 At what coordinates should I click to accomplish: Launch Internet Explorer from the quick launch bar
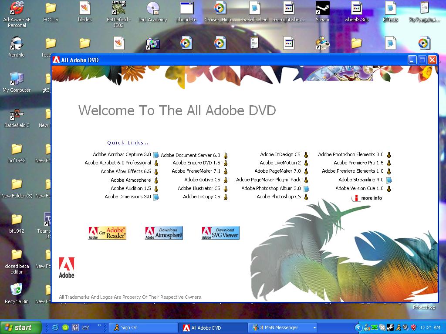pos(55,327)
